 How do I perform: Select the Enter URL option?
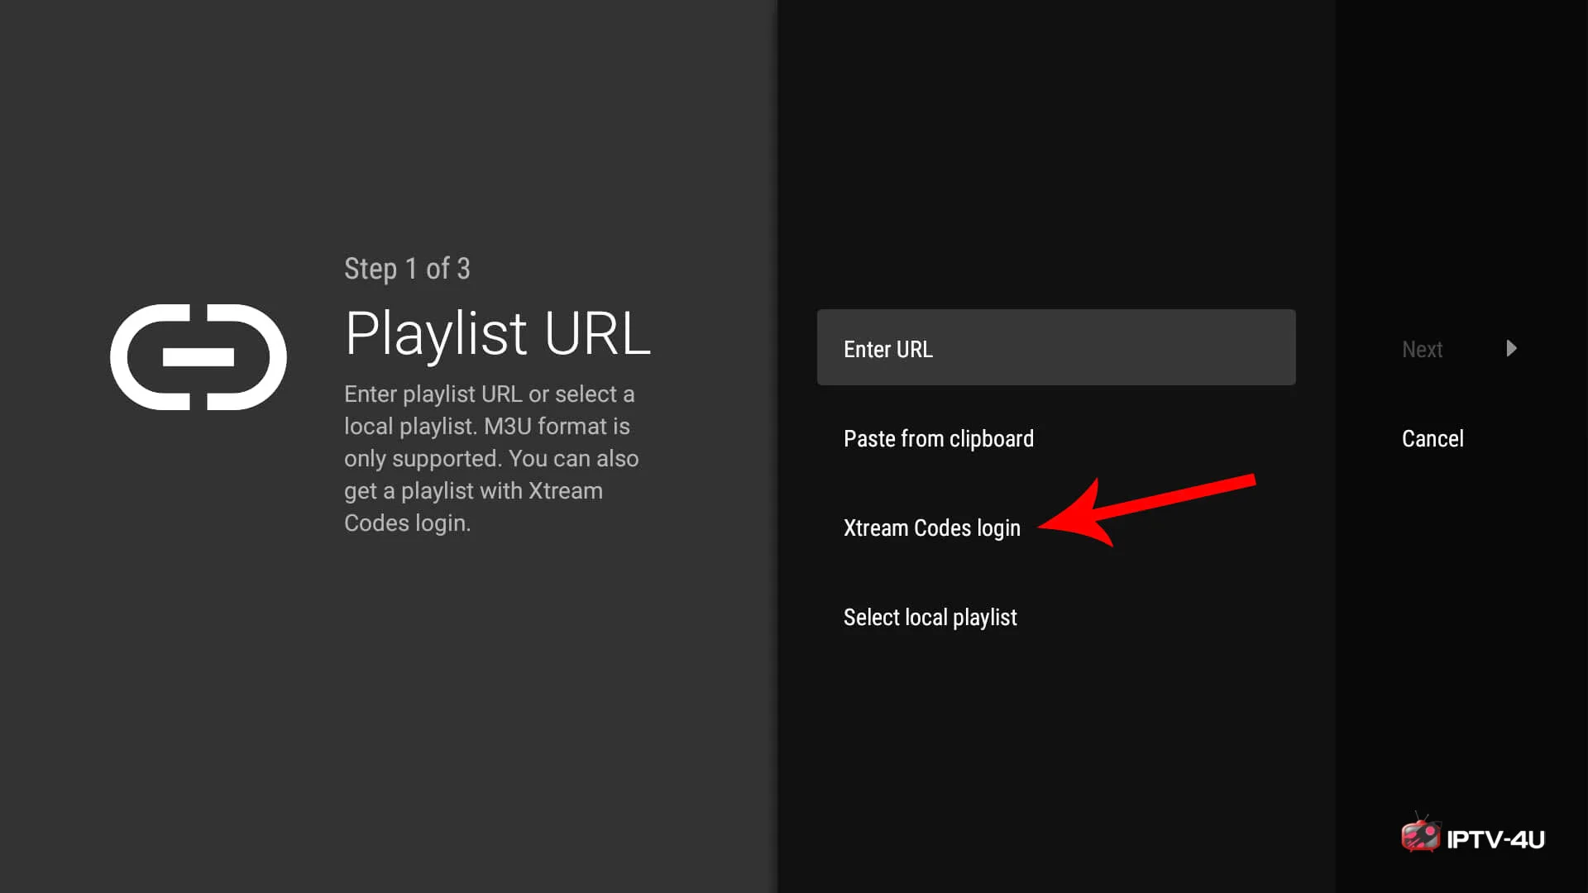coord(1056,347)
